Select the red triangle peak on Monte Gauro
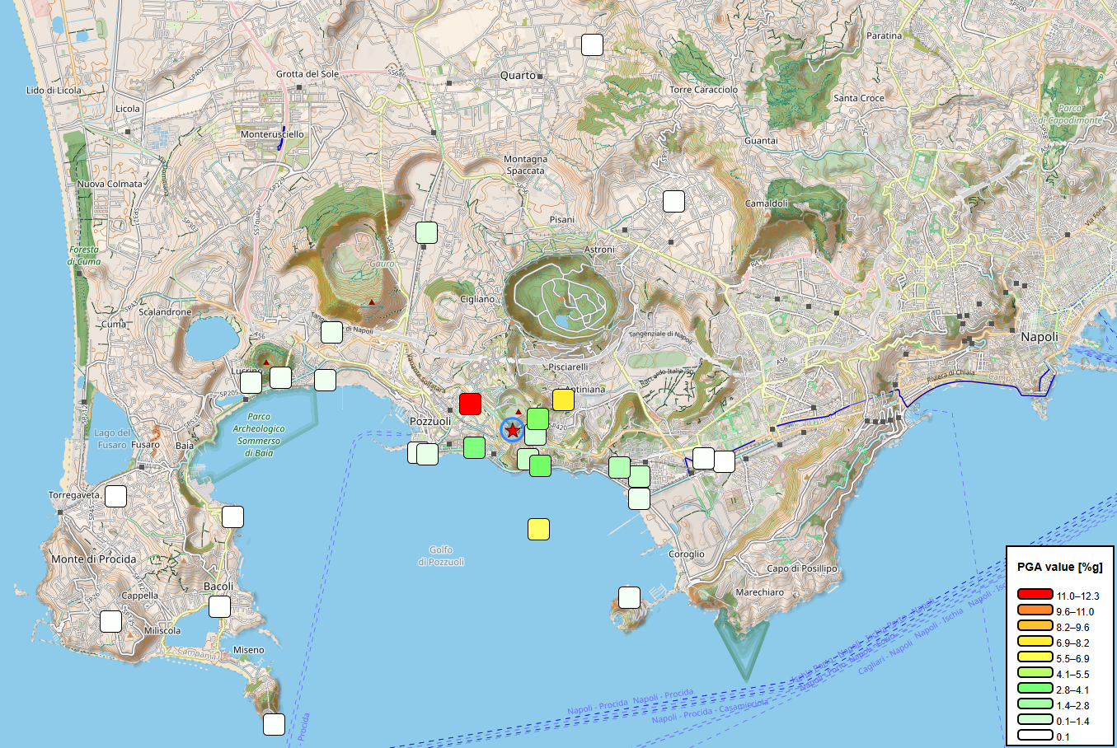 [x=372, y=302]
